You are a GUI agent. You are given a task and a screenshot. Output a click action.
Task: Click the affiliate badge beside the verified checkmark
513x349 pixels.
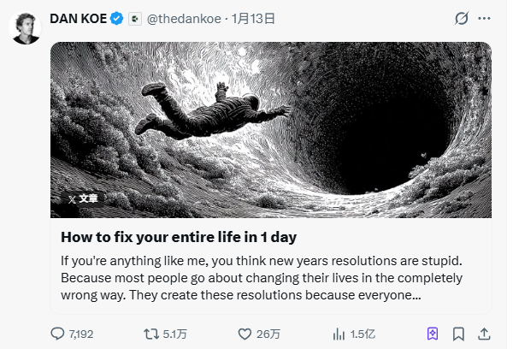point(134,19)
